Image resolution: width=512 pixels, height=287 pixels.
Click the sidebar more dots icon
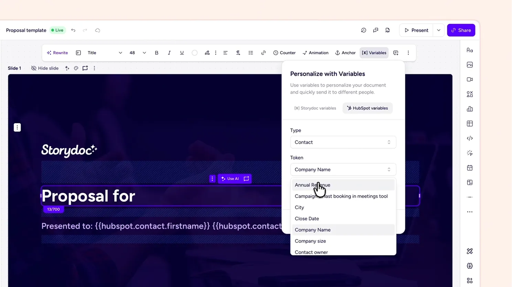[x=470, y=212]
